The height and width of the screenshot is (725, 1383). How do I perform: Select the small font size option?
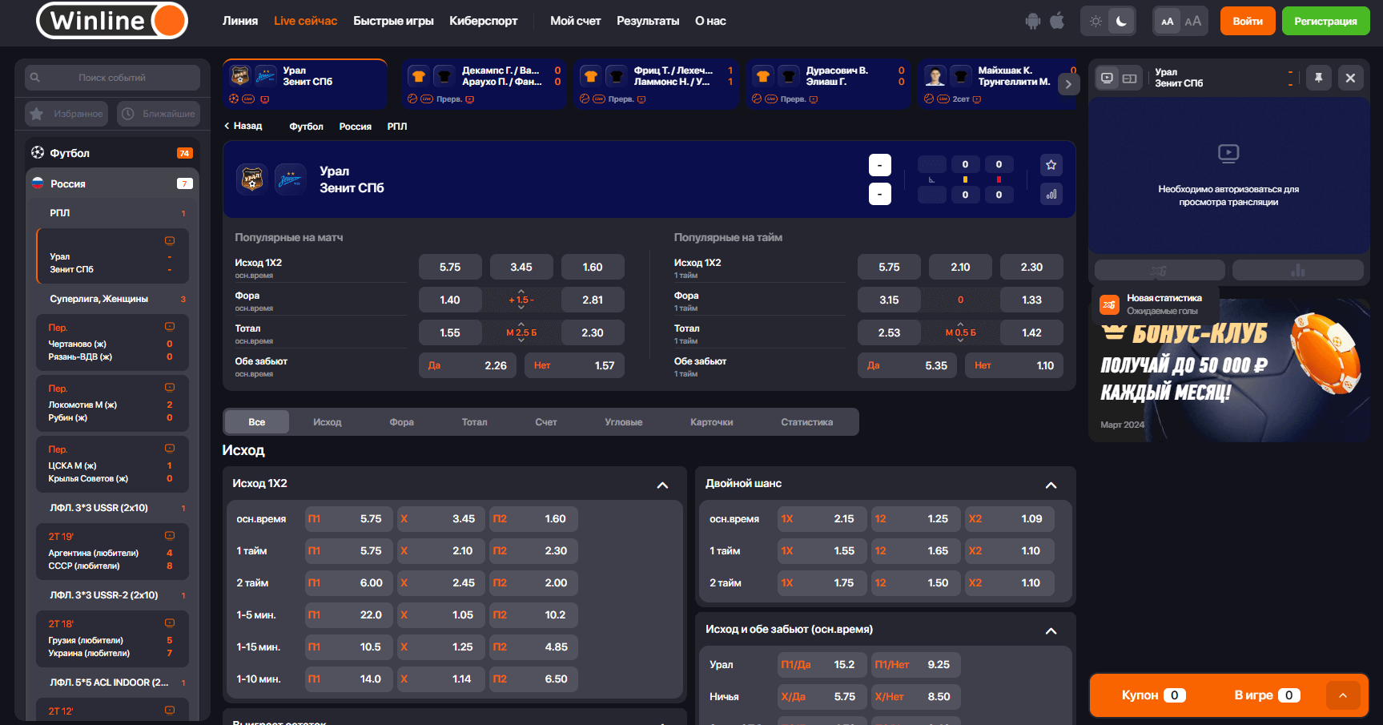[x=1168, y=22]
